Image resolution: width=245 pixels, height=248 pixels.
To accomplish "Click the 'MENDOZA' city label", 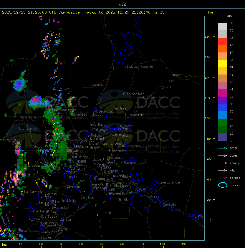I will [72, 150].
